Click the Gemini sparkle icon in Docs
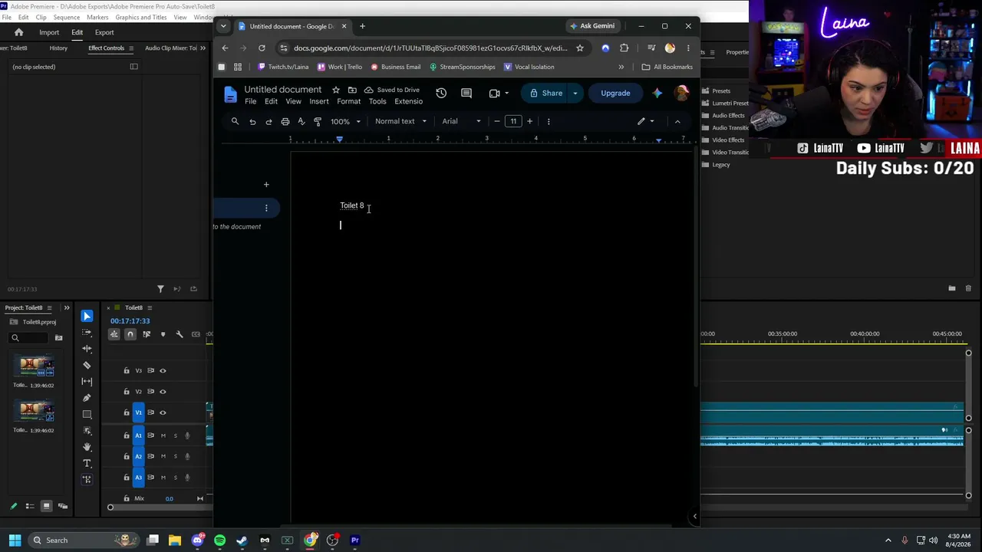The width and height of the screenshot is (982, 552). click(x=657, y=93)
